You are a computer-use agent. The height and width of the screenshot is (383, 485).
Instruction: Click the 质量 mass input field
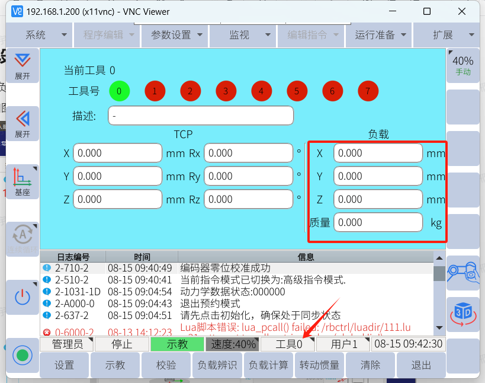click(378, 222)
